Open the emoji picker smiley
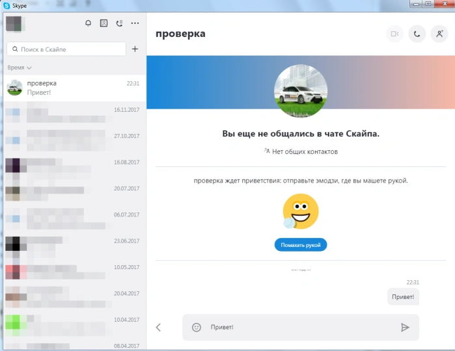This screenshot has height=351, width=455. (197, 327)
